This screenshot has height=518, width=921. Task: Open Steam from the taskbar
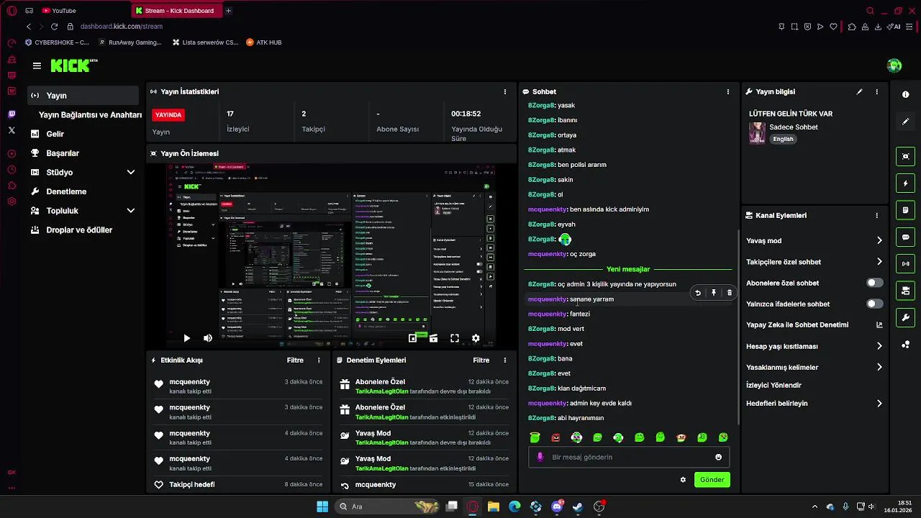pos(577,506)
